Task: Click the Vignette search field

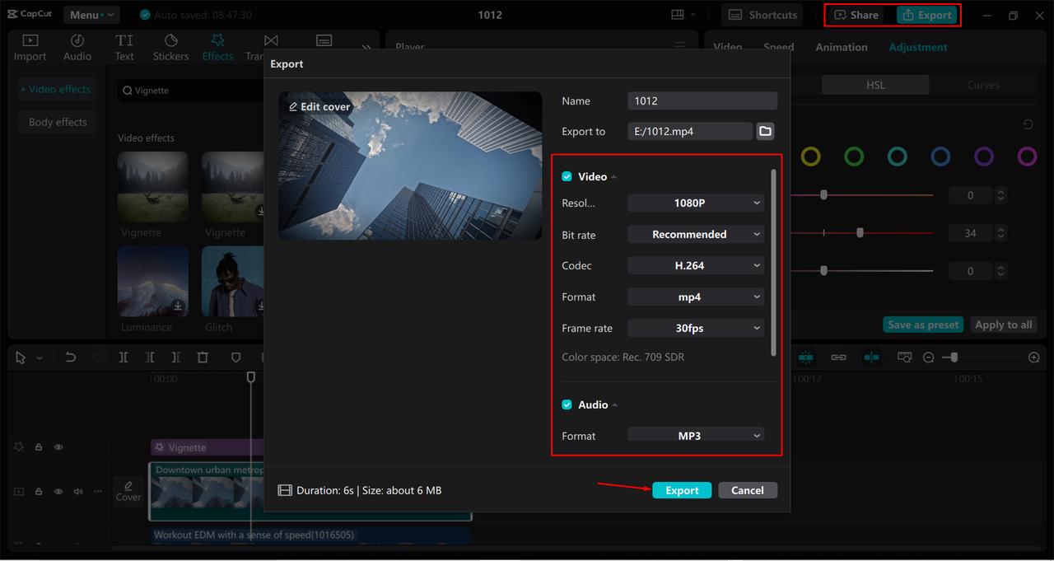Action: pos(191,91)
